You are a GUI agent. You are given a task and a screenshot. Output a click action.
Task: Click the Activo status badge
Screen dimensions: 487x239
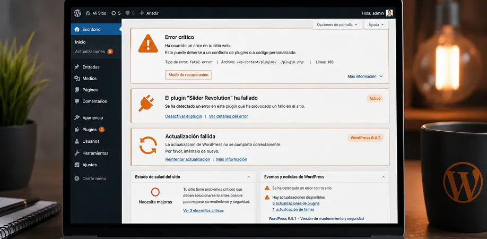[375, 98]
